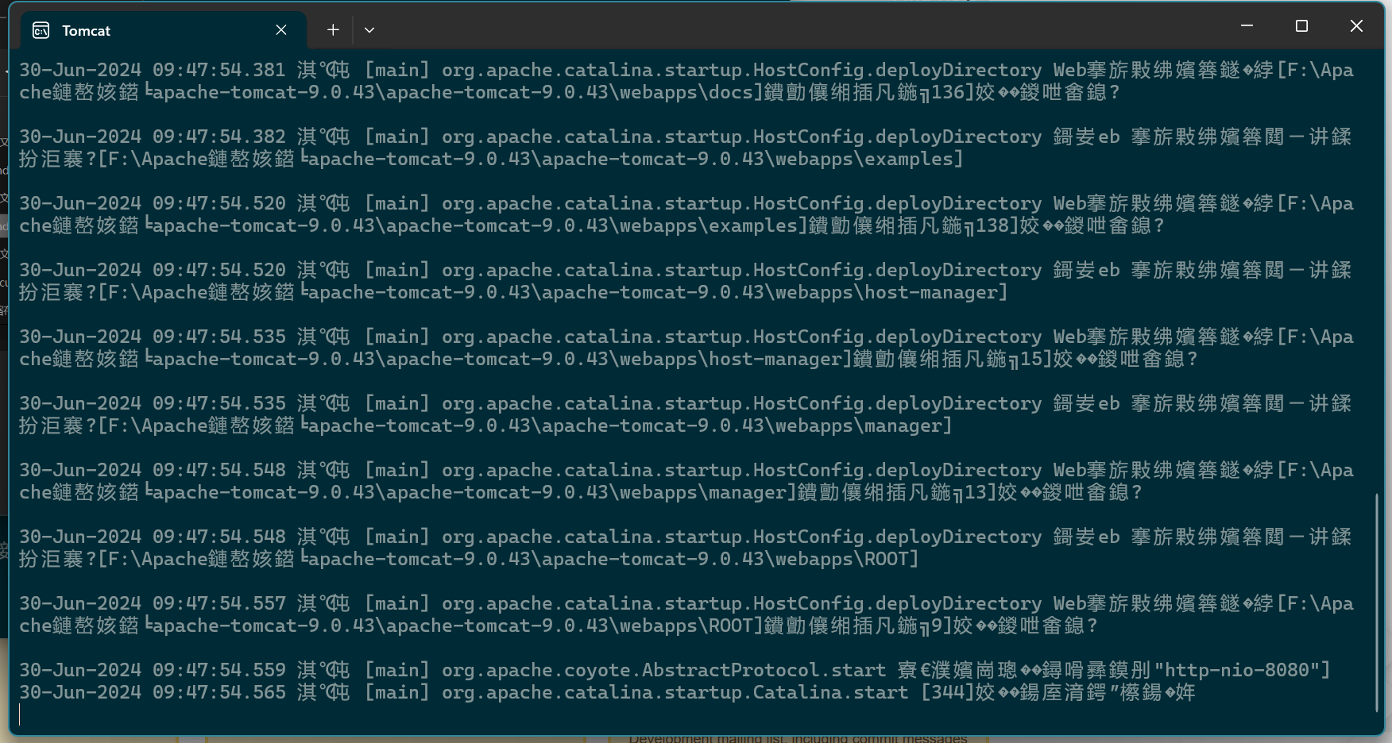Click the value 13] in manager deployment line

980,492
